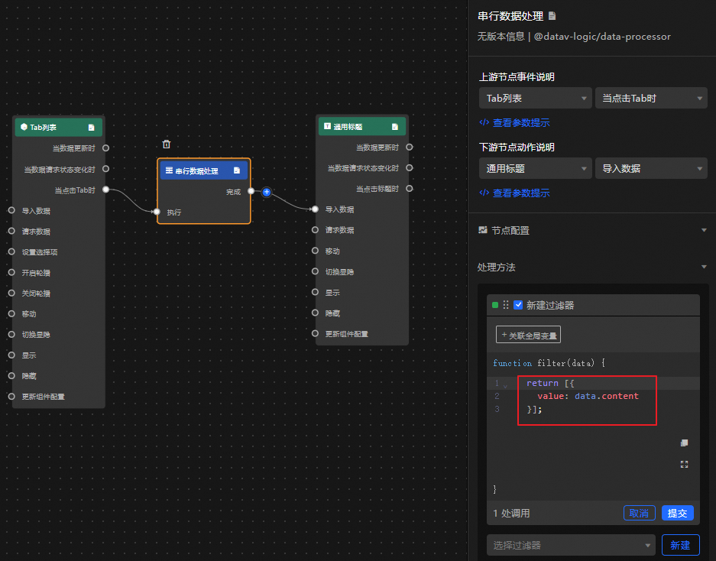This screenshot has width=716, height=561.
Task: Click the 切换显隐 input port on 通用标题
Action: pyautogui.click(x=315, y=271)
